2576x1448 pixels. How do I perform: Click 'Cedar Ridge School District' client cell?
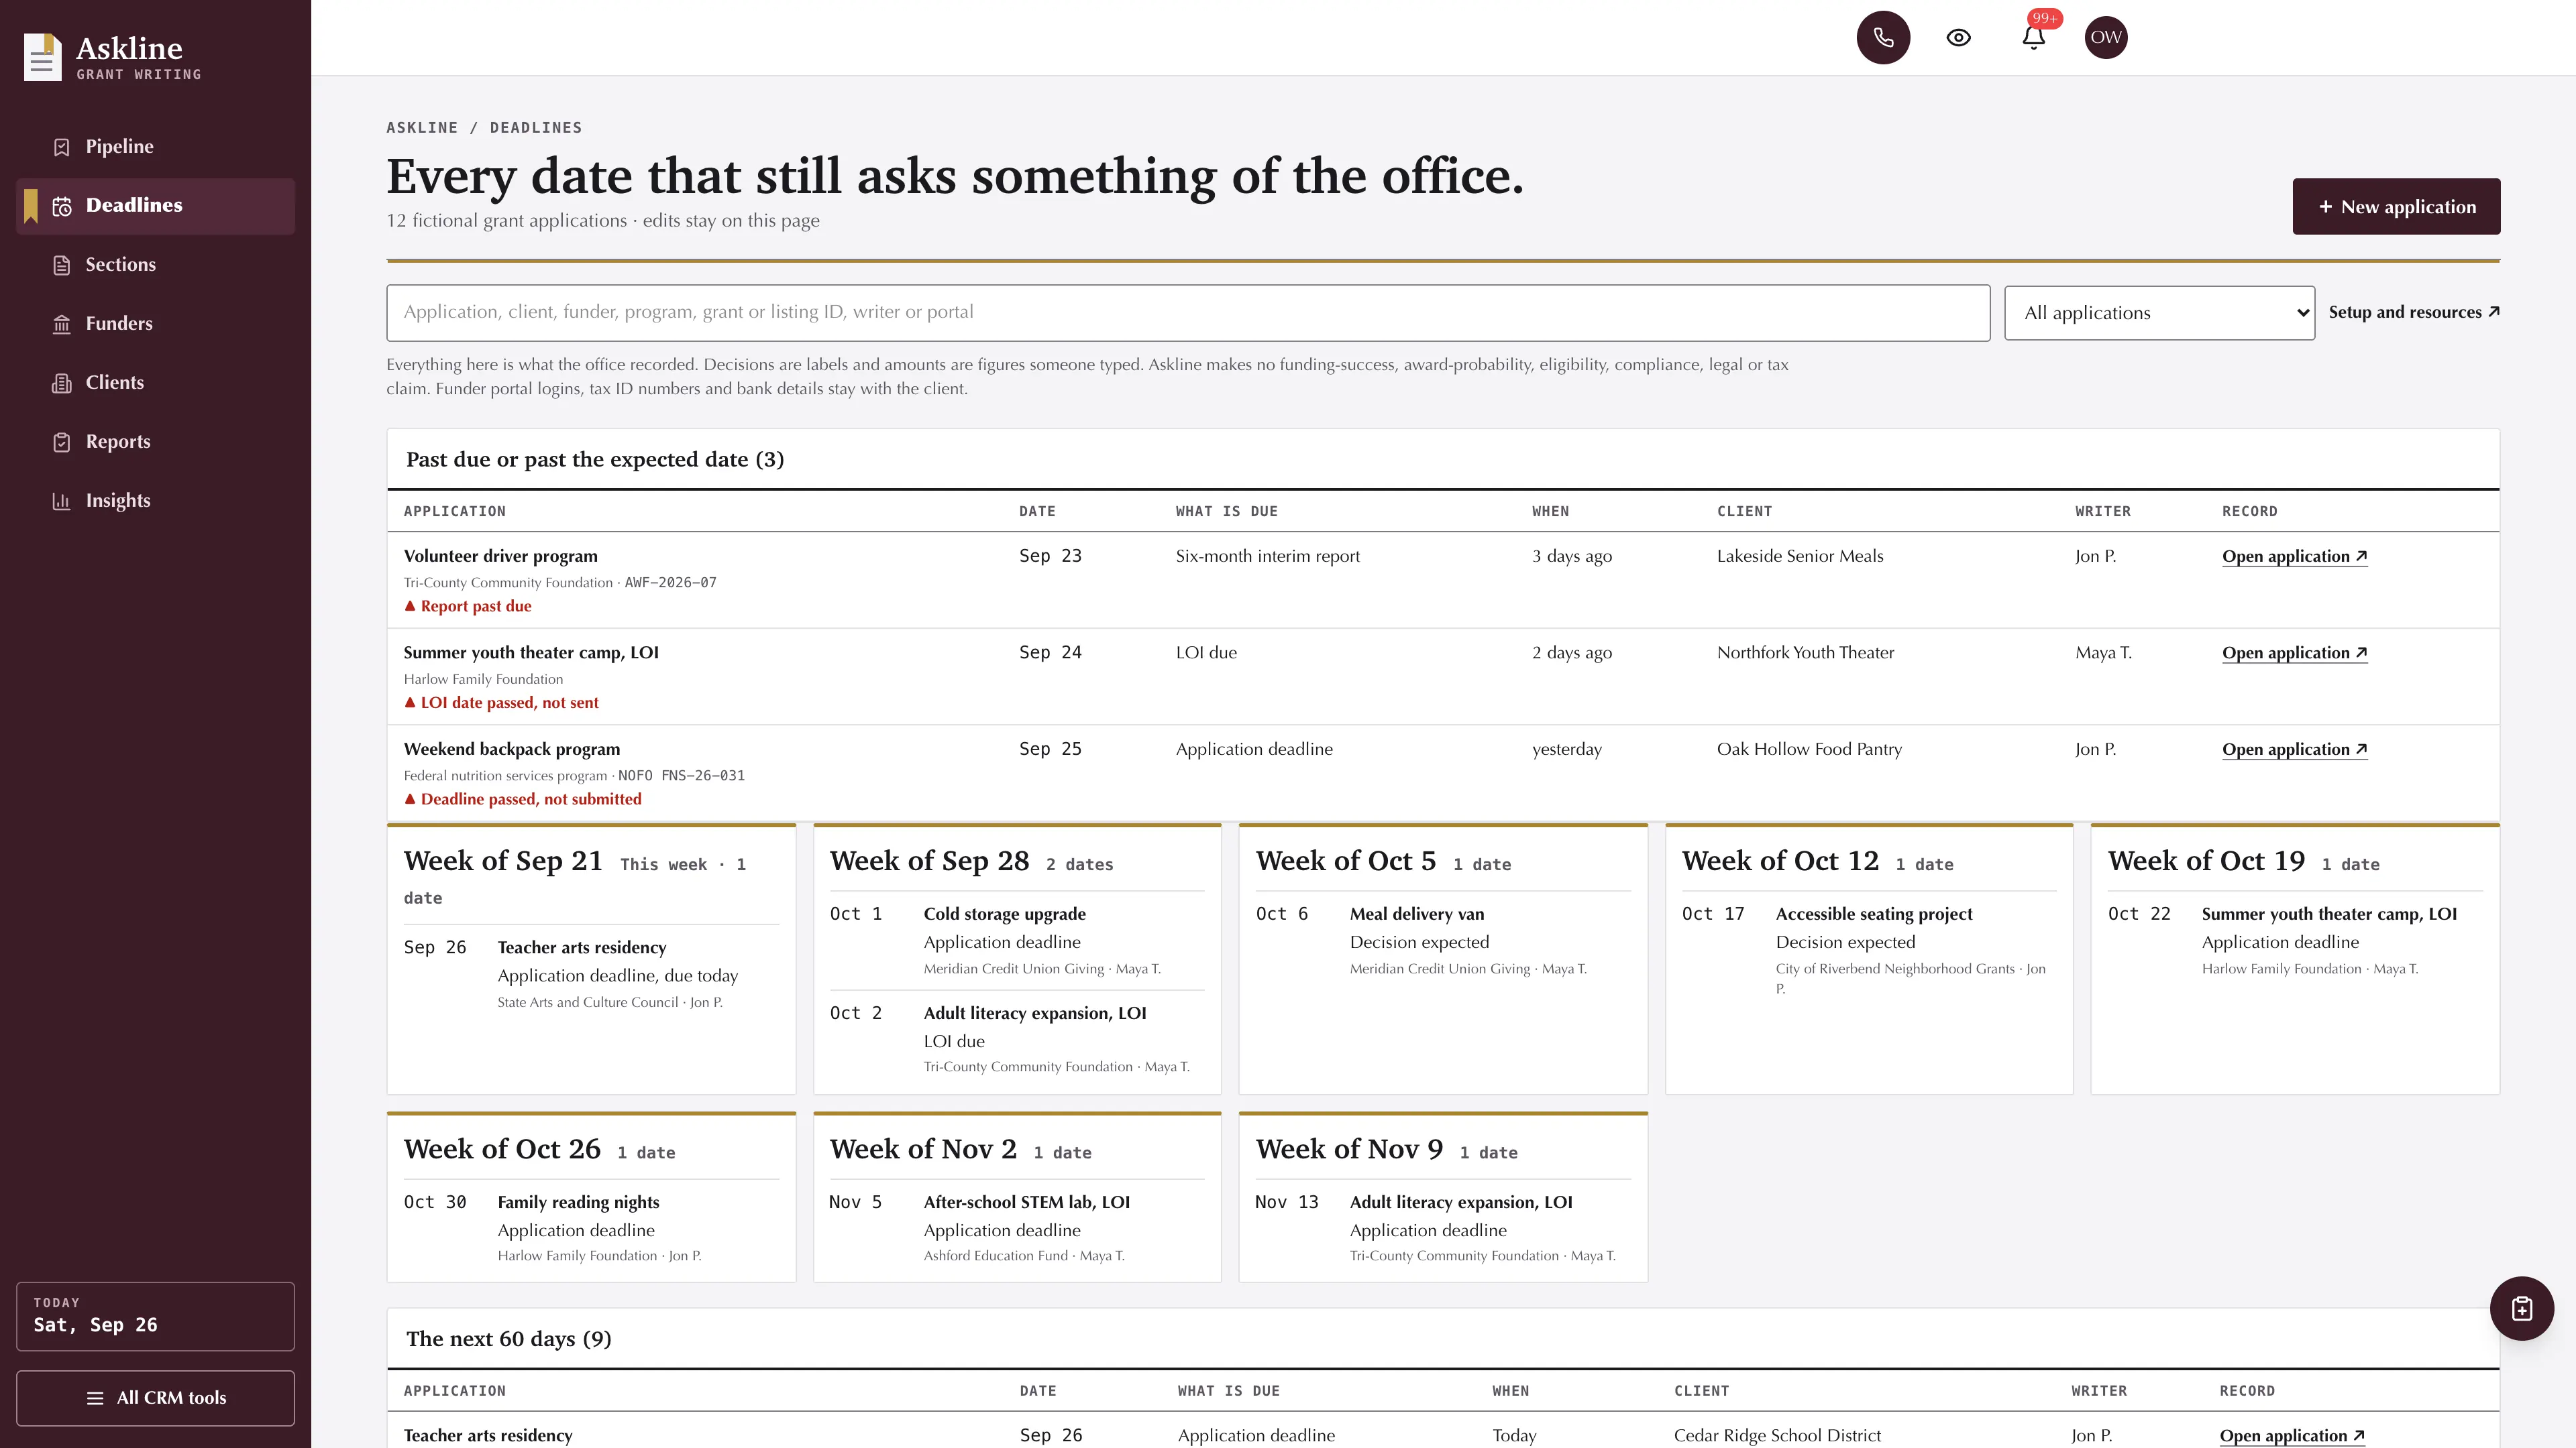point(1777,1436)
